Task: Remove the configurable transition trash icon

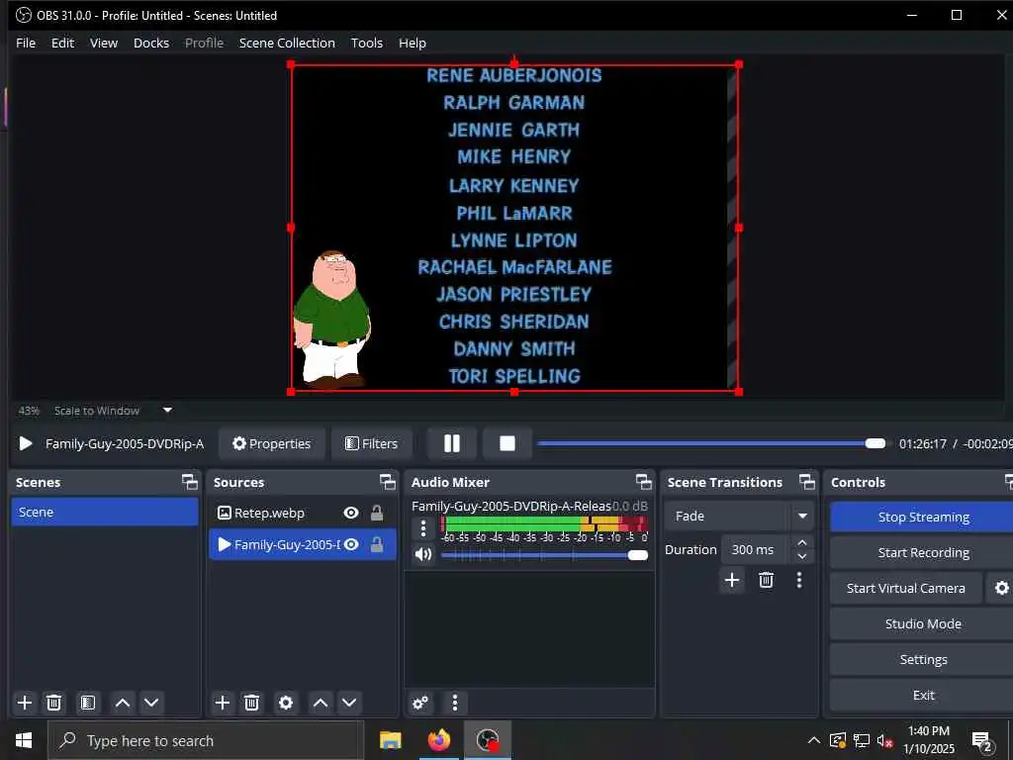Action: 767,580
